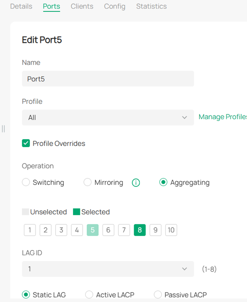Click the Manage Profiles link
The width and height of the screenshot is (247, 302).
[222, 117]
